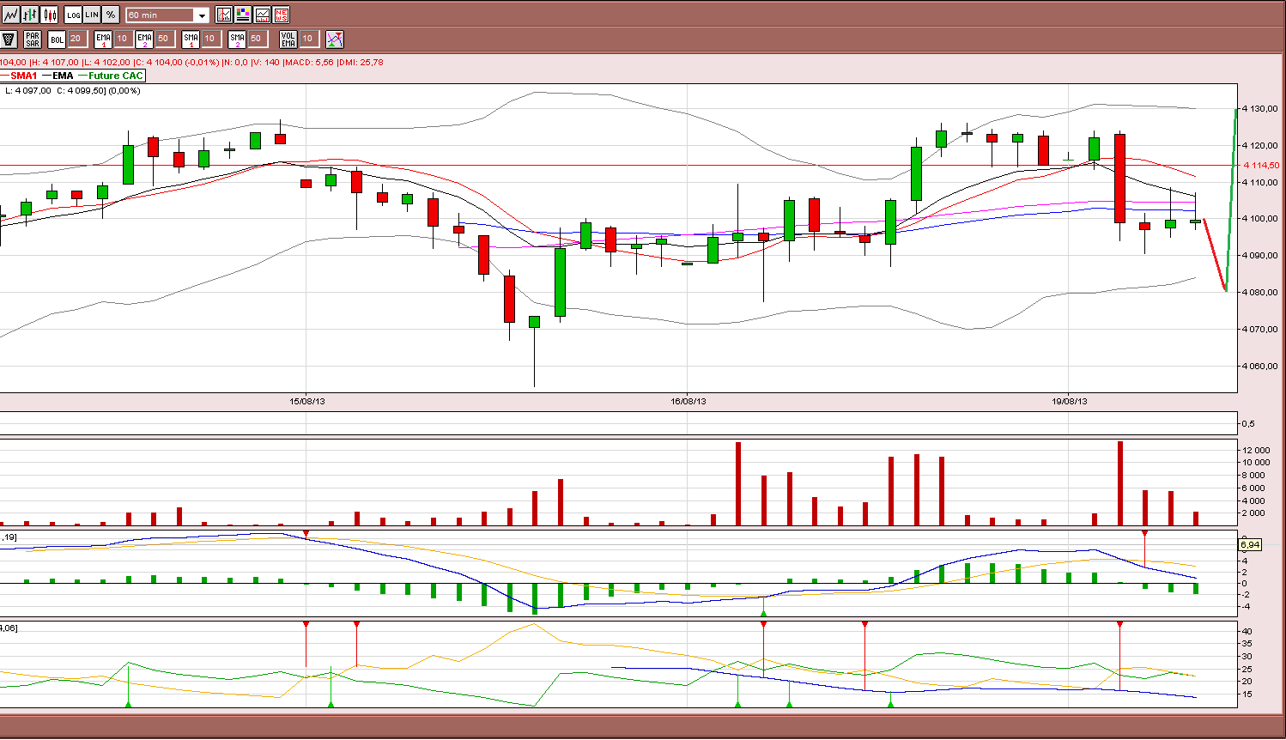Switch to bar chart display
This screenshot has height=740, width=1286.
tap(30, 15)
